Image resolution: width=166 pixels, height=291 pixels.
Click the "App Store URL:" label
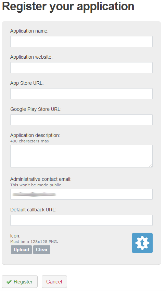coord(27,83)
